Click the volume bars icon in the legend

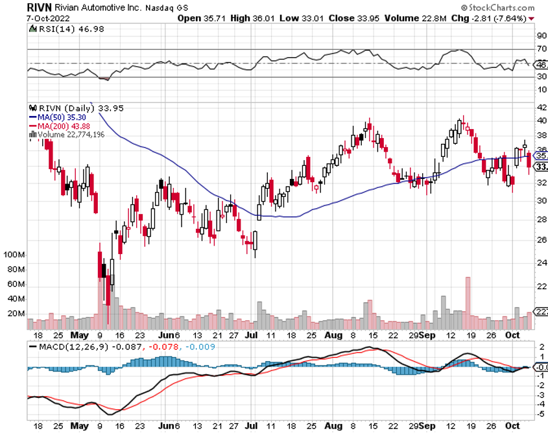pyautogui.click(x=33, y=134)
